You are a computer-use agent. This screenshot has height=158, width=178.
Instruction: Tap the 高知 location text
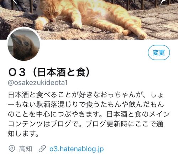[x=26, y=149]
